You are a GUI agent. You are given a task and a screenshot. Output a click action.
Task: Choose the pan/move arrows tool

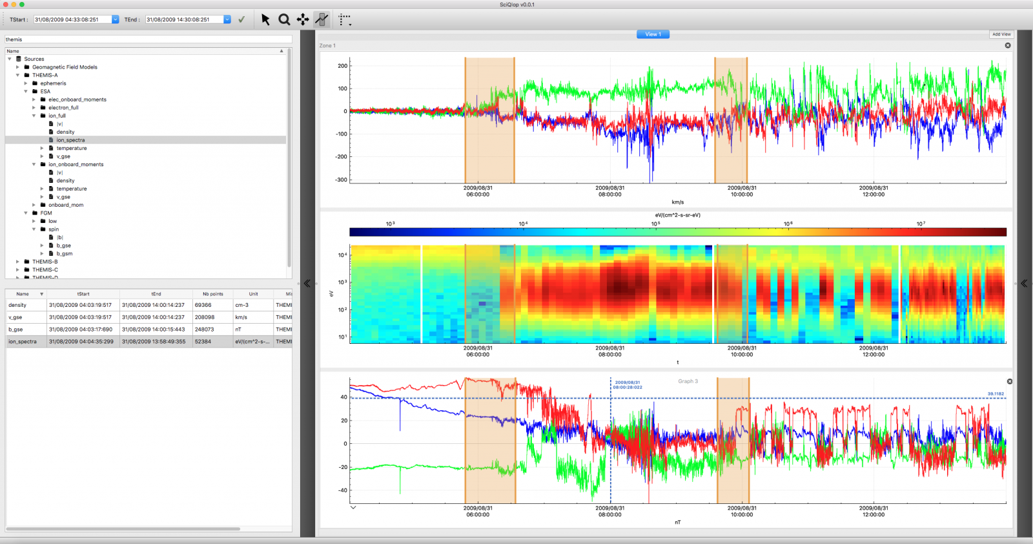tap(303, 19)
